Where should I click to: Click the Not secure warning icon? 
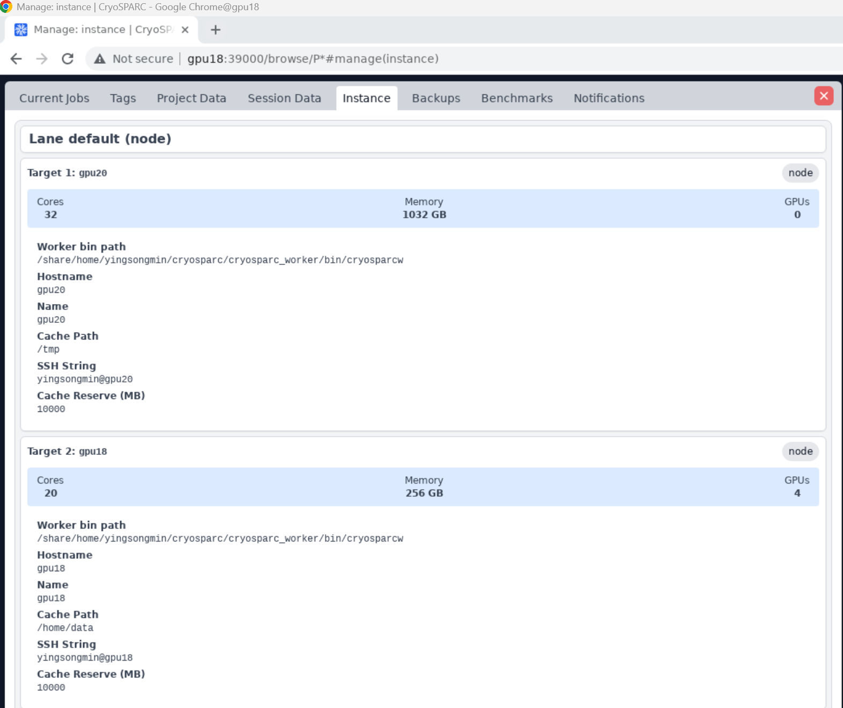tap(100, 58)
